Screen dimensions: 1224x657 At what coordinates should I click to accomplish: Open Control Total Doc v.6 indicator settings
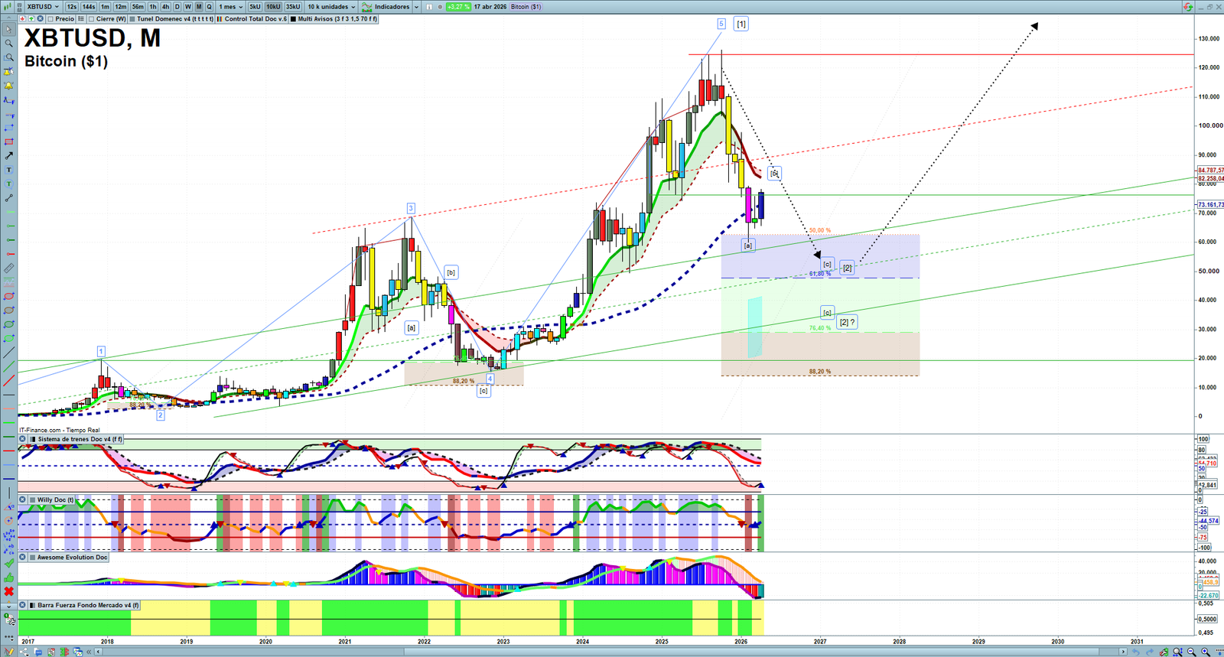tap(256, 19)
